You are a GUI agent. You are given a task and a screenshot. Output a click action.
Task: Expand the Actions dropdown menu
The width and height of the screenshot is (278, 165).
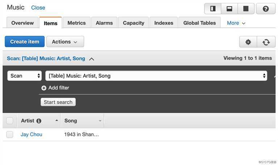click(65, 42)
